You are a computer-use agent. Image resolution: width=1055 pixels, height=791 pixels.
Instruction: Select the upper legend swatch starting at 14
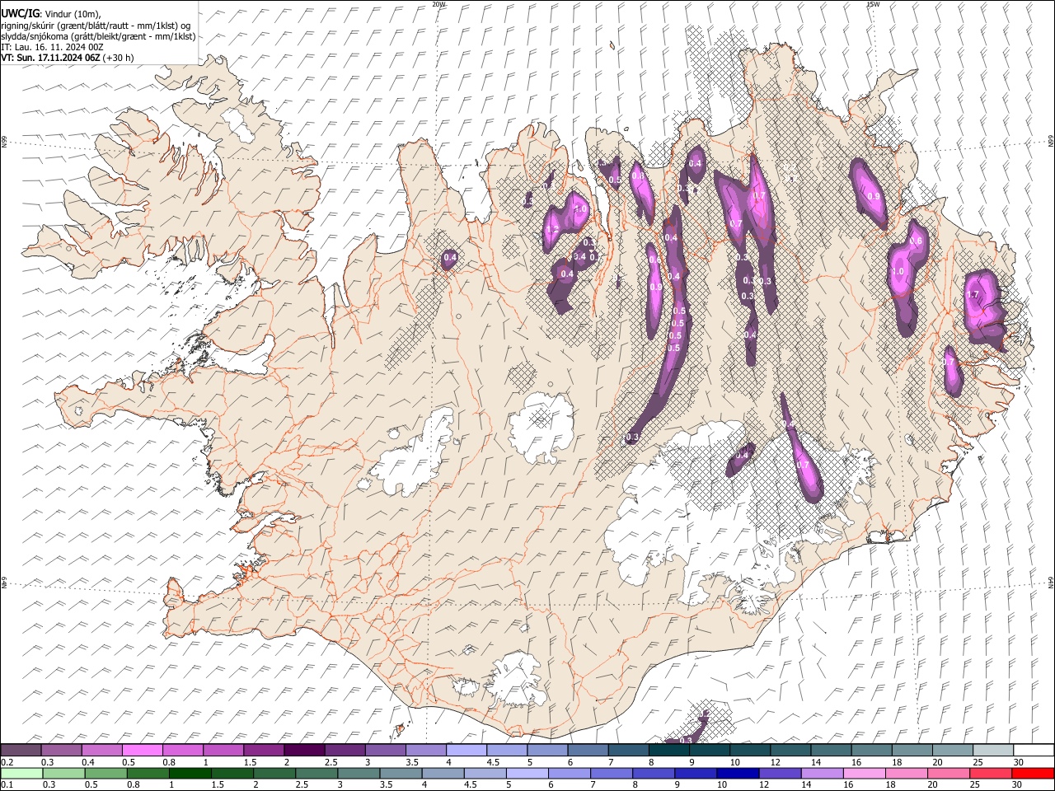tap(831, 750)
